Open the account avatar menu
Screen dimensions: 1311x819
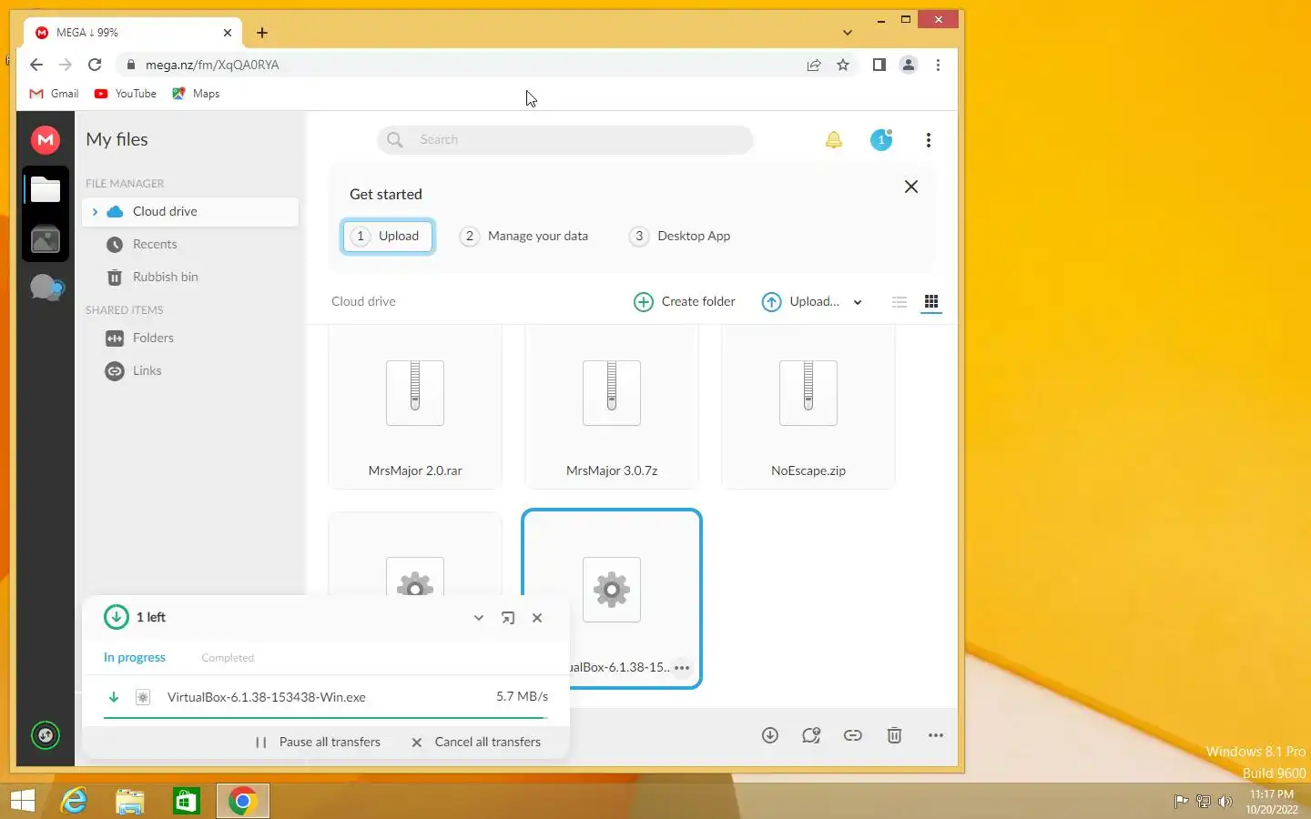(881, 139)
